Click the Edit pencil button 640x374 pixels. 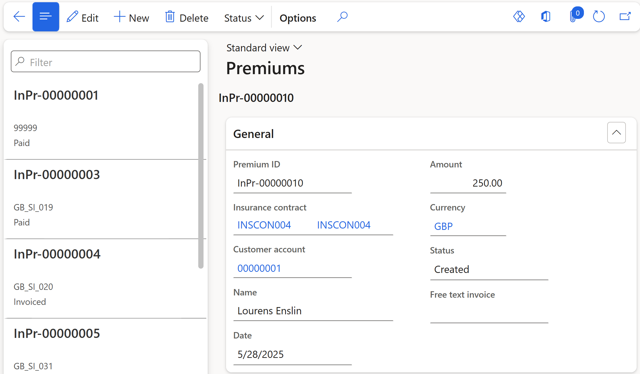(x=82, y=18)
